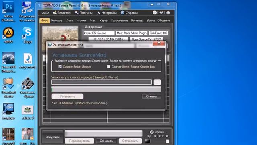Screen dimensions: 257x145
Task: Switch to the Игроки tab
Action: [x=81, y=21]
